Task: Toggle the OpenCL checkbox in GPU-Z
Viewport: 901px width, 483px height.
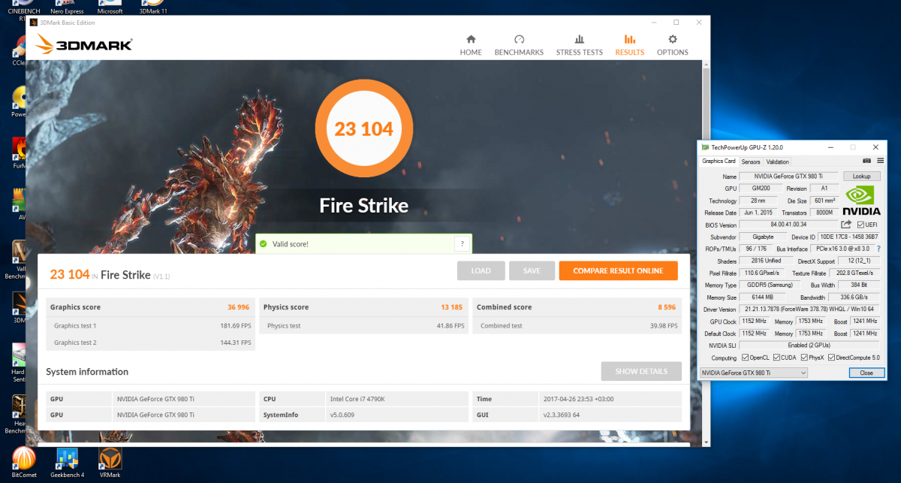Action: pos(745,357)
